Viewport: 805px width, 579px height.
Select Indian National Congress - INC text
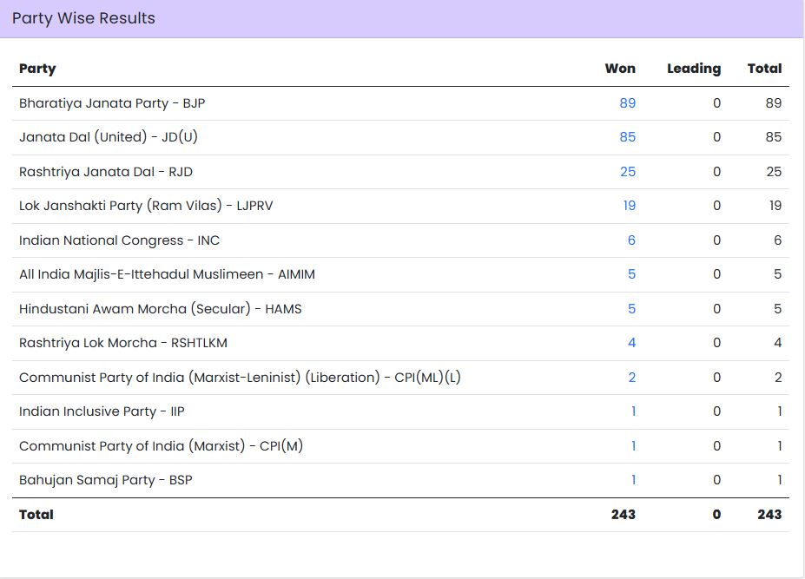pos(119,240)
